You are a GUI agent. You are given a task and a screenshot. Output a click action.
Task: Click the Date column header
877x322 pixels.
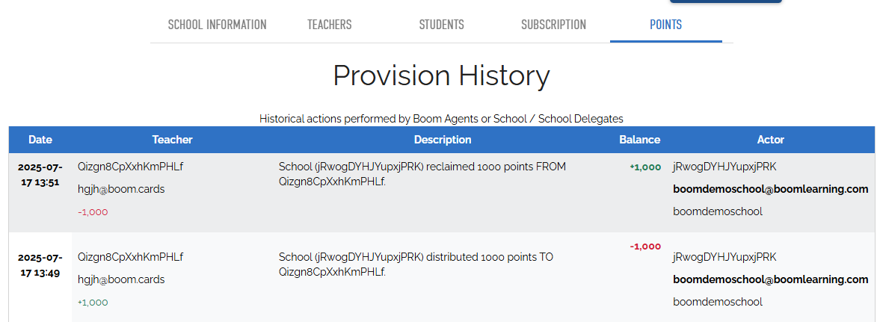click(x=40, y=140)
